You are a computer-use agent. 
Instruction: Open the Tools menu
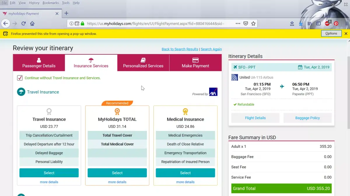pos(66,3)
